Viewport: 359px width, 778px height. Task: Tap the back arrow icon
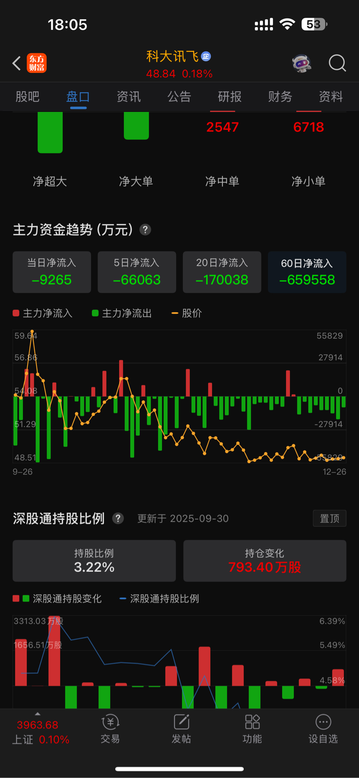17,63
